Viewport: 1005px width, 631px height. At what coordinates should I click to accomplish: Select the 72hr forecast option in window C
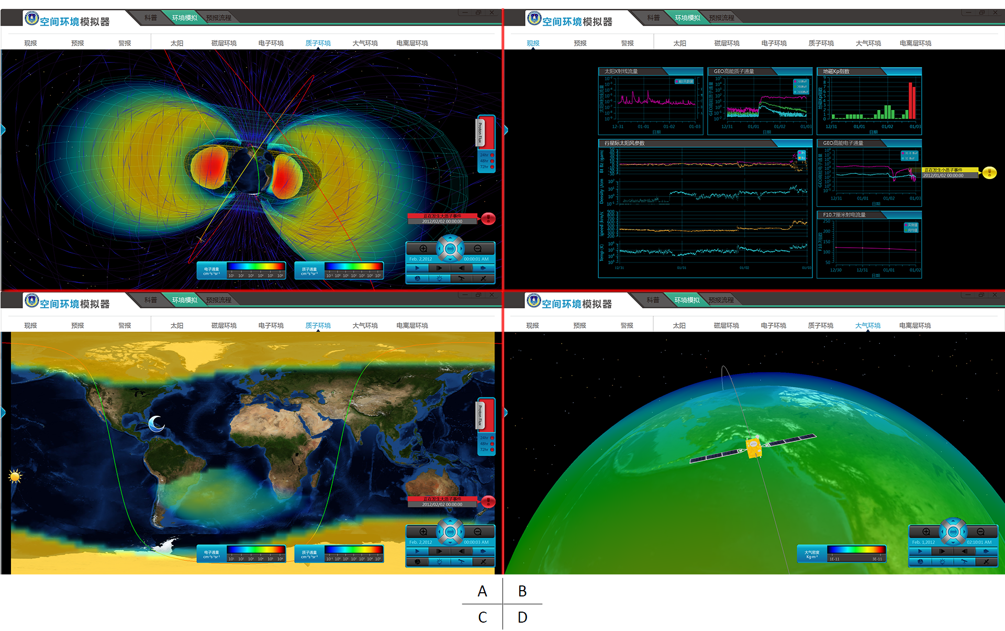(x=487, y=449)
